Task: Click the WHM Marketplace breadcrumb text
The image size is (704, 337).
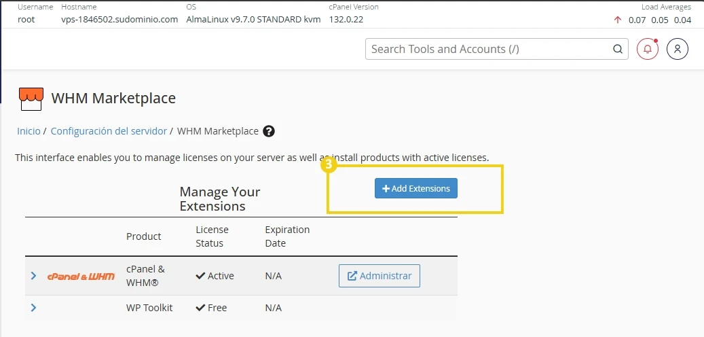Action: click(218, 131)
